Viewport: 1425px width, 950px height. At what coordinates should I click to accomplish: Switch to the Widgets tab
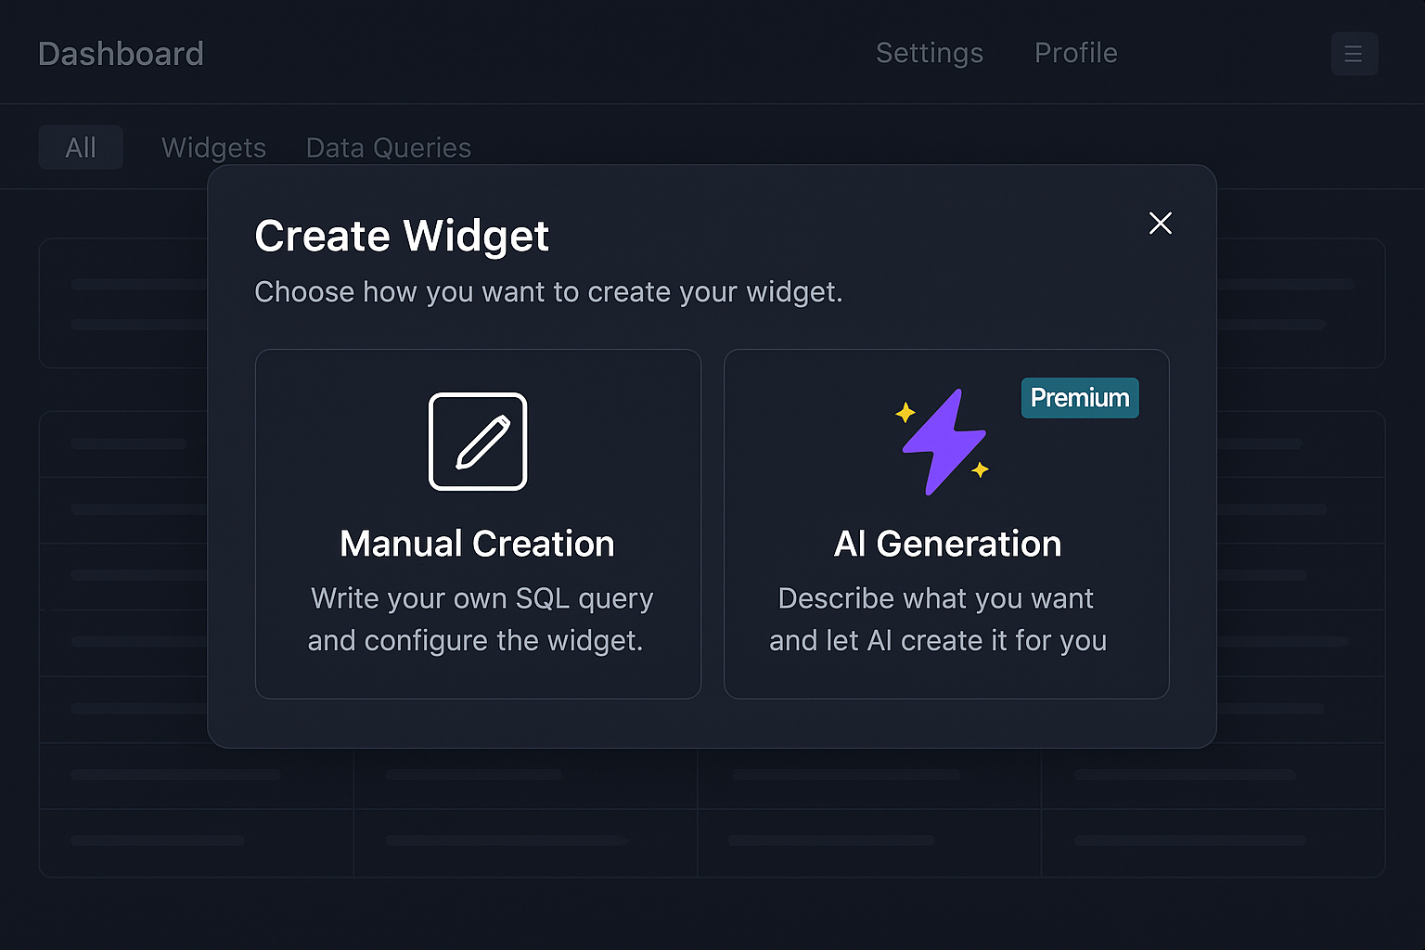tap(213, 147)
